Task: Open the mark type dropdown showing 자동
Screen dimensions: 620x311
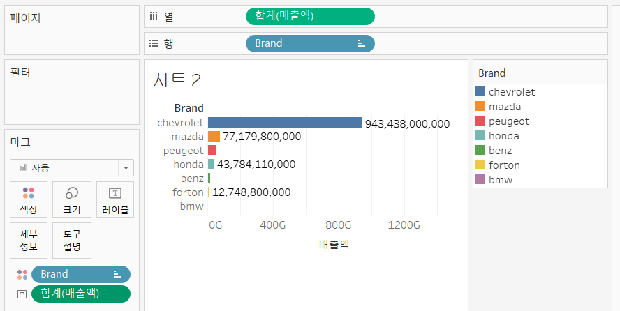Action: coord(72,168)
